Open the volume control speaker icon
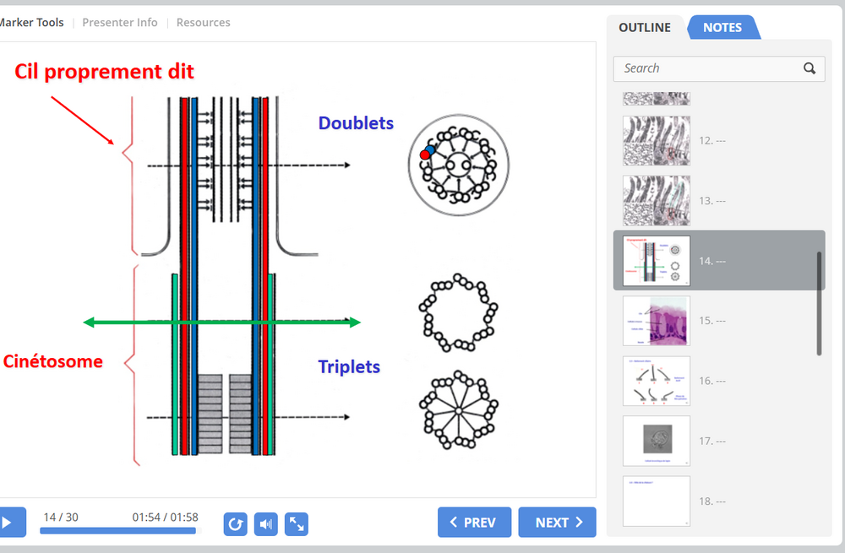The width and height of the screenshot is (845, 553). coord(265,523)
